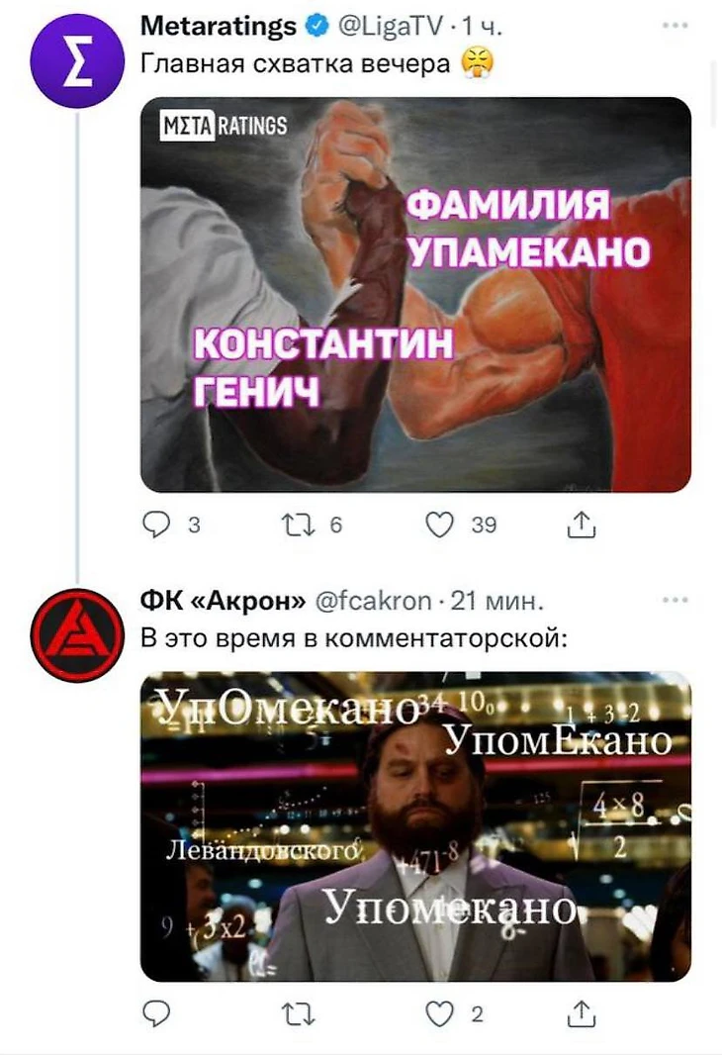The image size is (722, 1055).
Task: Click the @fcakron handle
Action: tap(374, 600)
